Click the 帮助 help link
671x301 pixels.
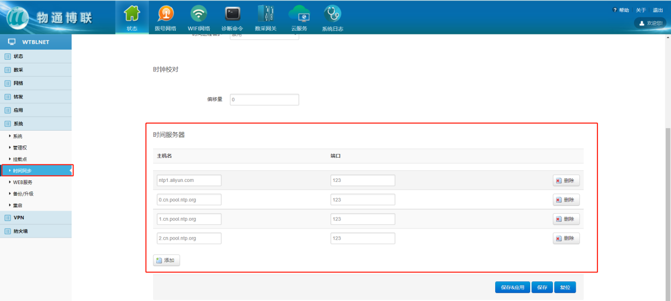pyautogui.click(x=621, y=10)
